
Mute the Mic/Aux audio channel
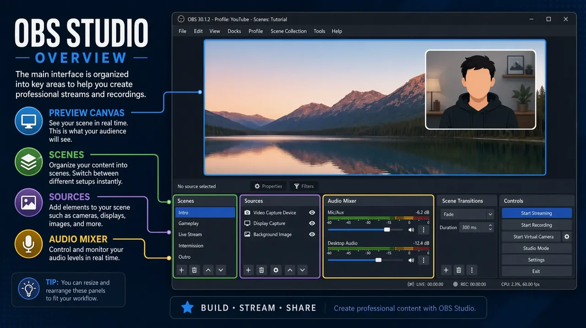coord(411,230)
